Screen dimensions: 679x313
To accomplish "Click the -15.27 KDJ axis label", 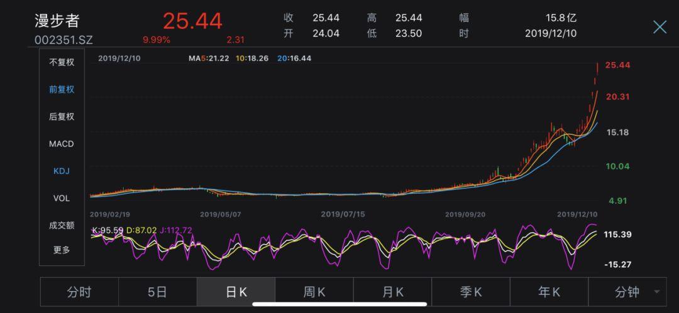I will [x=618, y=264].
